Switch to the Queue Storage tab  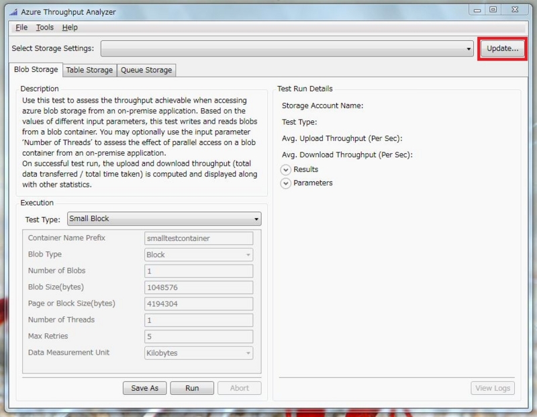click(x=146, y=70)
